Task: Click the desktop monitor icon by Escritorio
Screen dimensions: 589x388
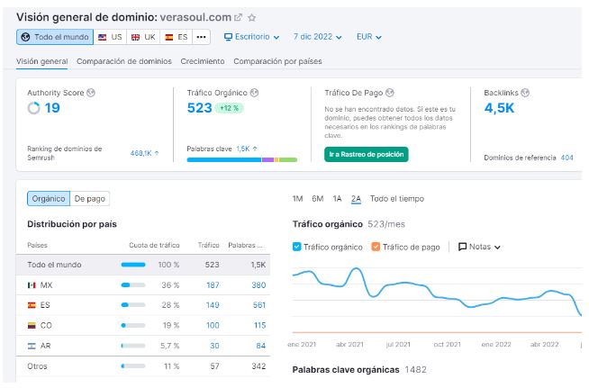Action: (228, 37)
